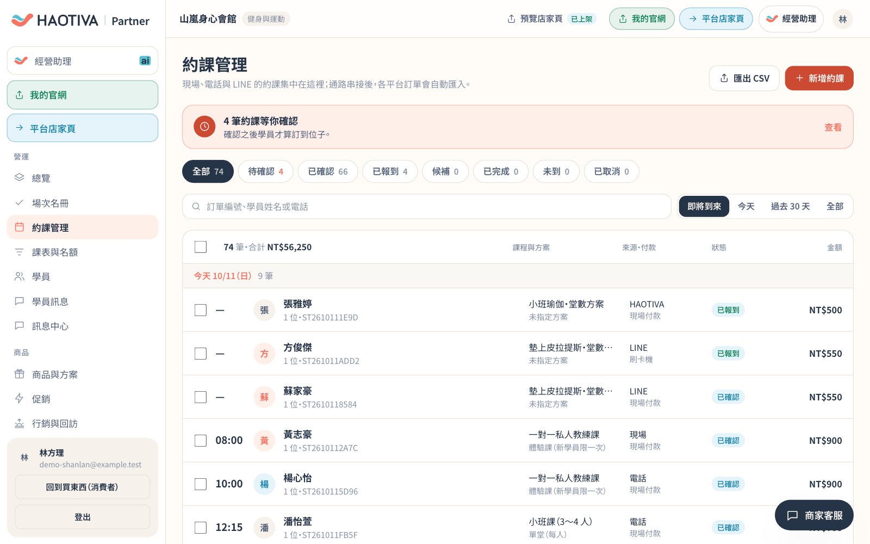Click the order number search field

[x=427, y=207]
